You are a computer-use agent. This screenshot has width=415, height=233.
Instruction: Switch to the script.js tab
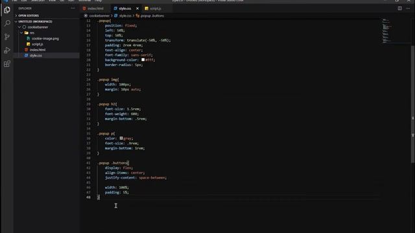tap(156, 8)
